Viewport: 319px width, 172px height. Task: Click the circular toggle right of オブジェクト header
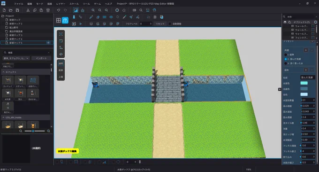[x=316, y=22]
